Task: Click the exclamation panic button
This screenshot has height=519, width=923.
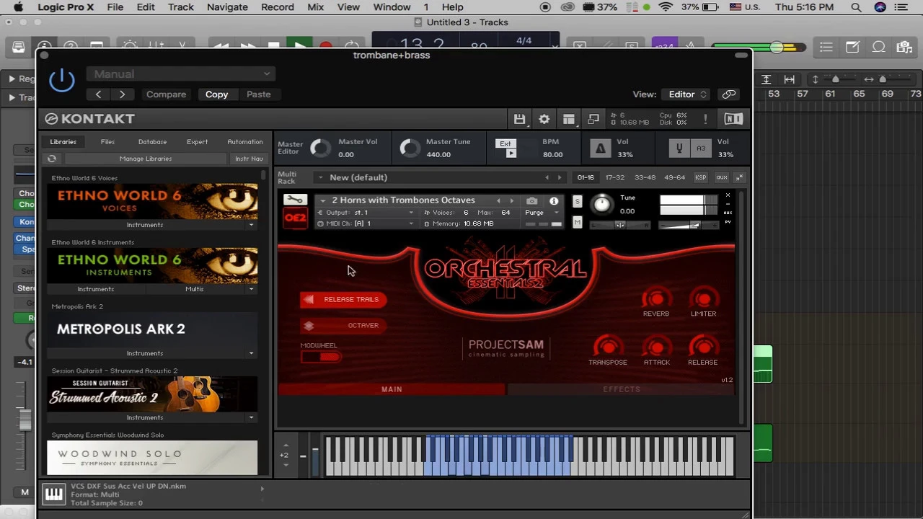Action: [705, 119]
